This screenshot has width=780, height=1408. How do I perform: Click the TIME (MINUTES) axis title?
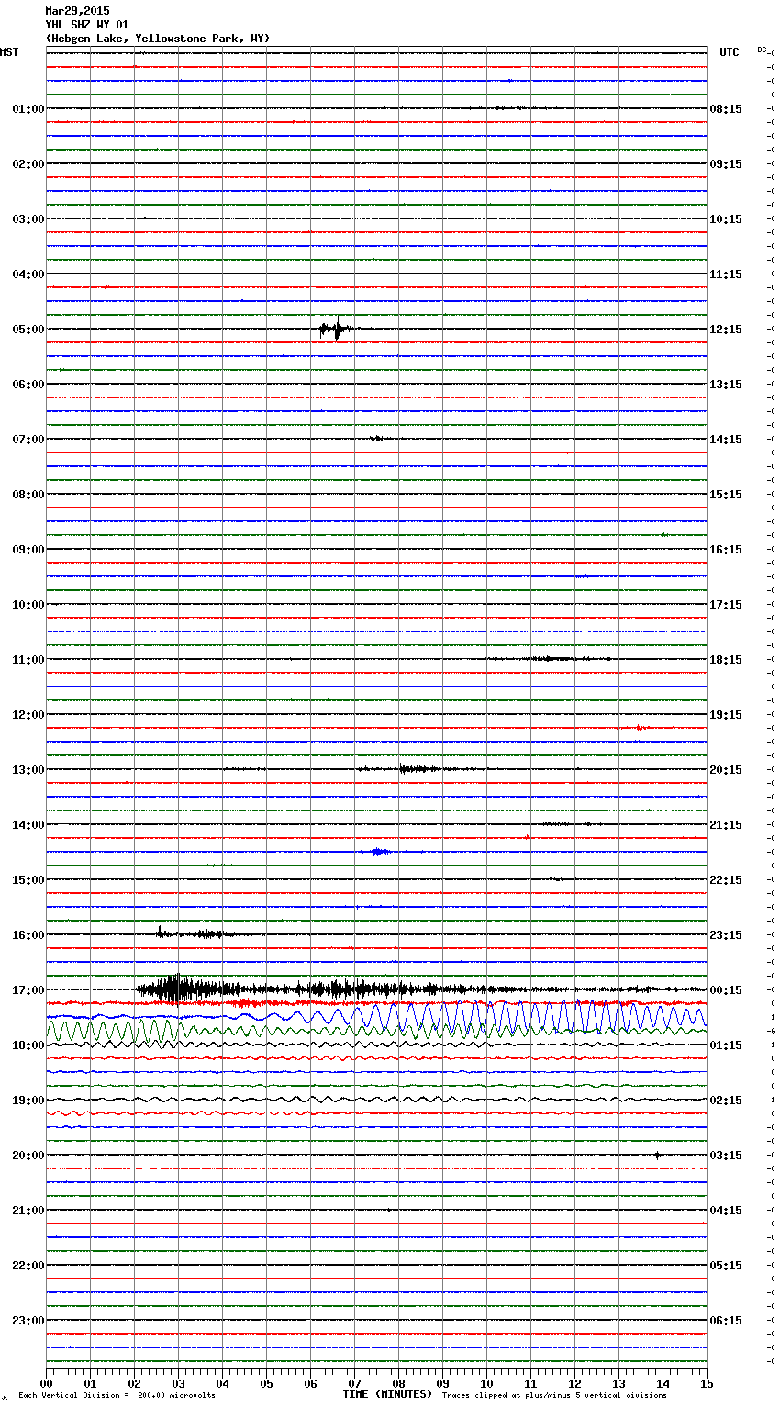click(x=387, y=1394)
